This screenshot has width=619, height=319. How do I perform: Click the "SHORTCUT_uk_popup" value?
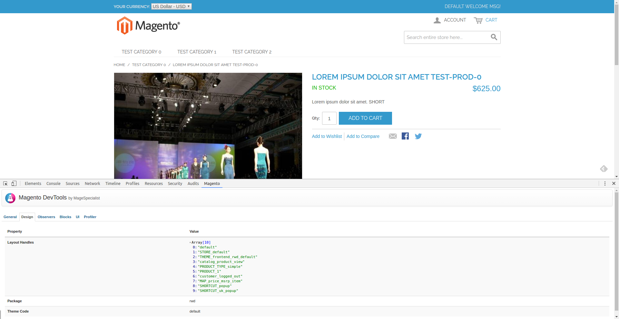click(x=218, y=291)
